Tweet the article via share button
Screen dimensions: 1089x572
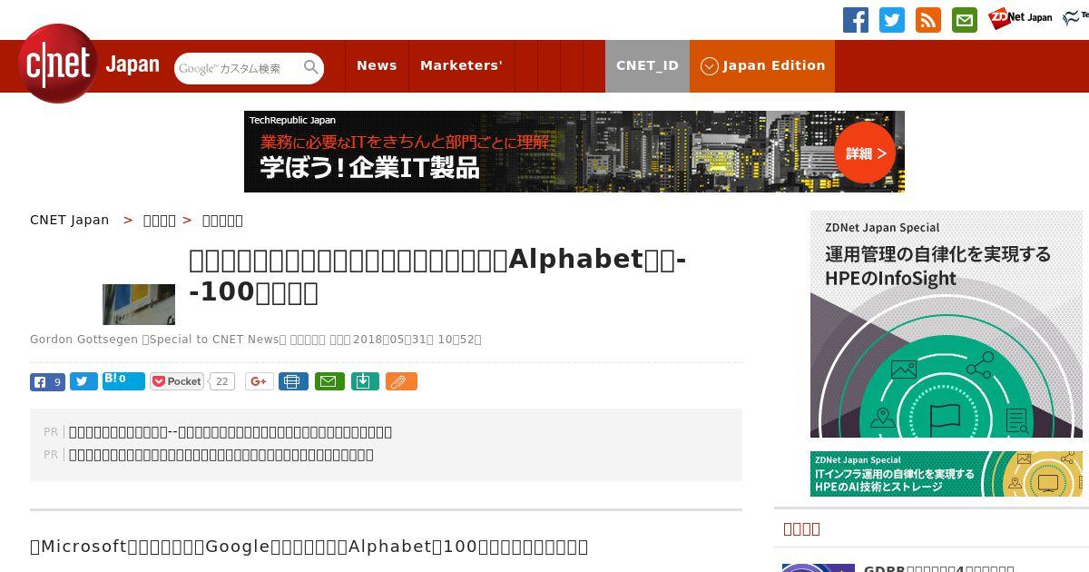[x=83, y=381]
